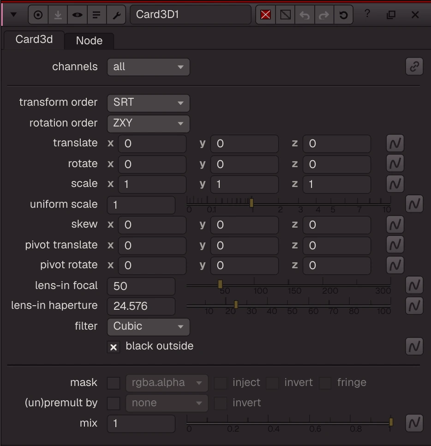The image size is (431, 446).
Task: Click the skew x input field
Action: (152, 225)
